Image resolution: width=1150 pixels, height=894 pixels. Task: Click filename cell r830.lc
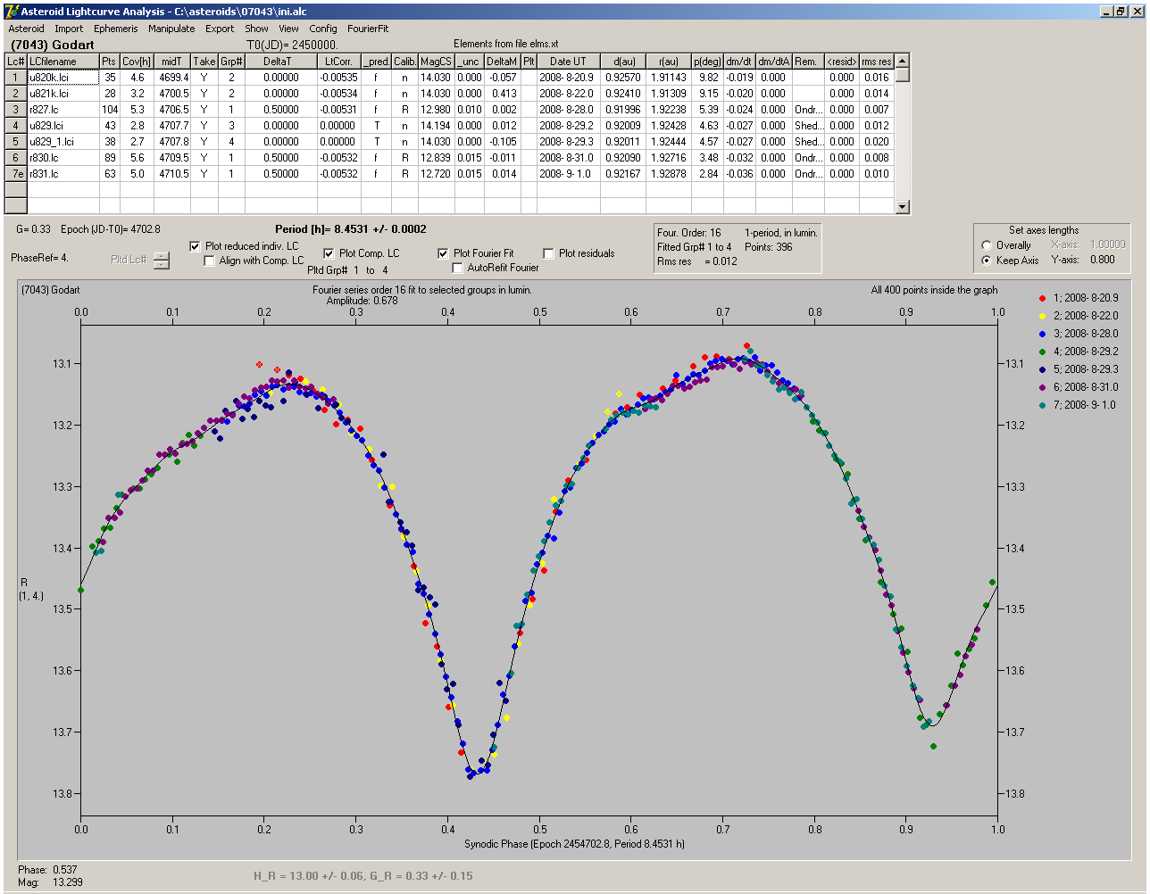point(63,158)
